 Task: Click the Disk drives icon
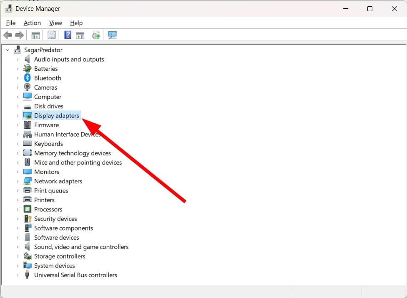click(x=27, y=107)
